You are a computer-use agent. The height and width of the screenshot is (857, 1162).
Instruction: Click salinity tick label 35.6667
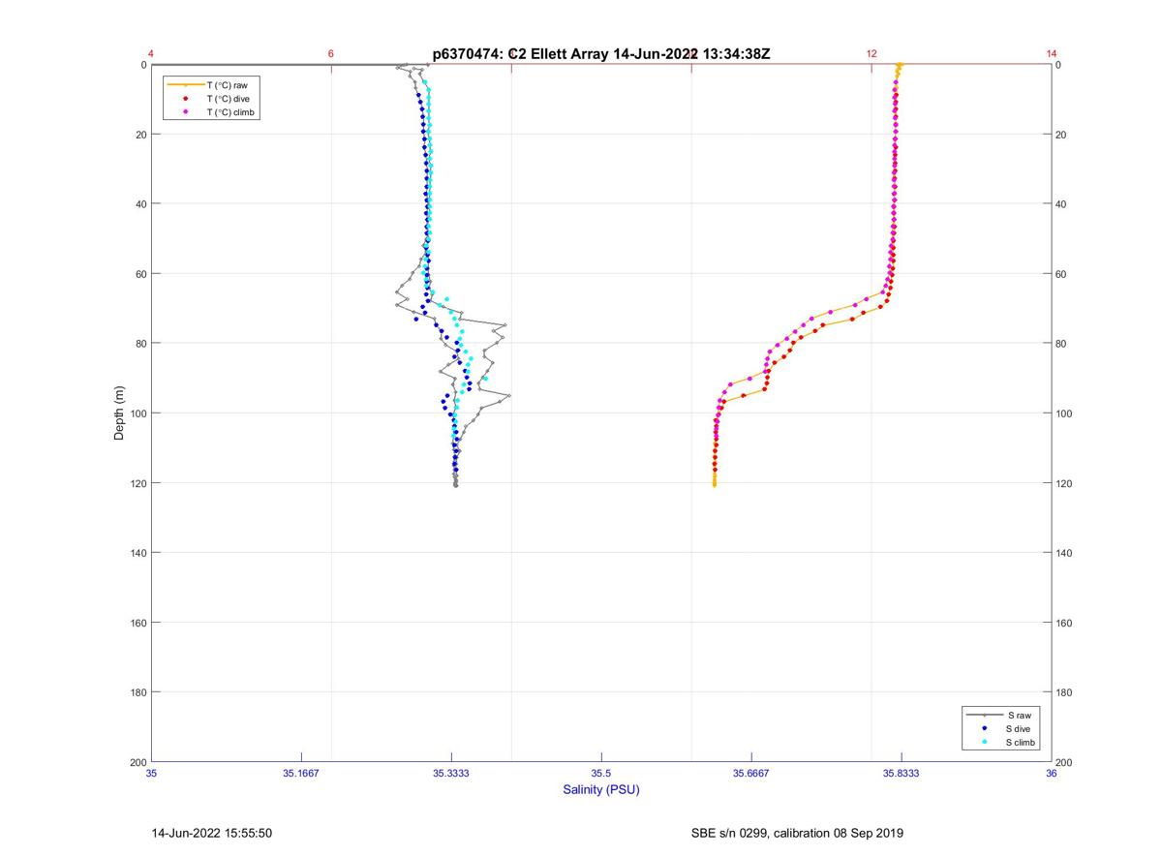[751, 774]
